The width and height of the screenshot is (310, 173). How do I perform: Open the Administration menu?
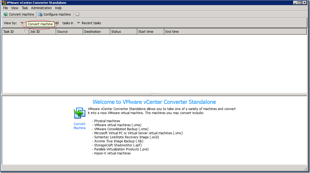(x=41, y=8)
